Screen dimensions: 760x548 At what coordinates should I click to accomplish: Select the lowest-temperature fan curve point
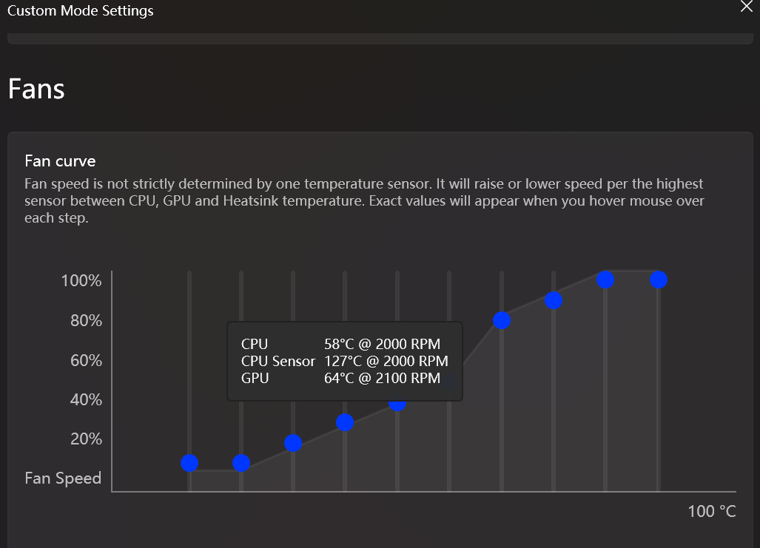point(189,462)
